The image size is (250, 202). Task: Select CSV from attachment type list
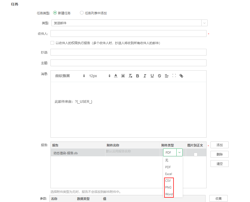coord(169,180)
